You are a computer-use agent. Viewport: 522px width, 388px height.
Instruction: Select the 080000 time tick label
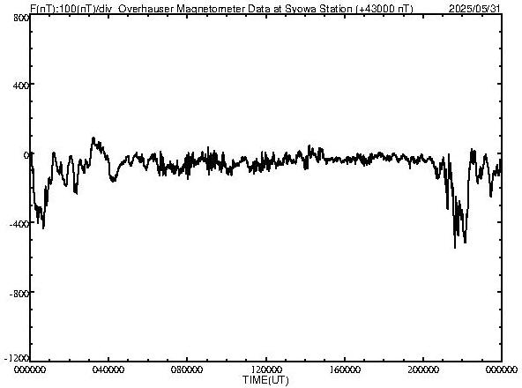click(x=187, y=369)
